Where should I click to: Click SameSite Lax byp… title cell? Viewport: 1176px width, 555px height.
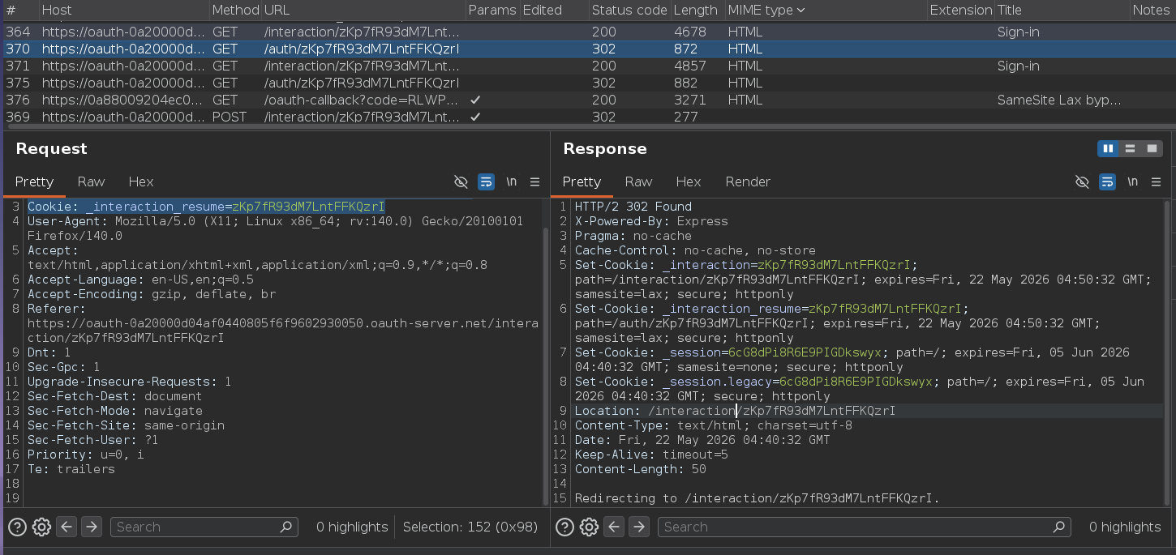pyautogui.click(x=1059, y=100)
